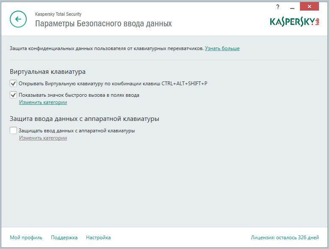Viewport: 330px width, 249px height.
Task: Open the "Узнать больше" link
Action: click(x=222, y=48)
